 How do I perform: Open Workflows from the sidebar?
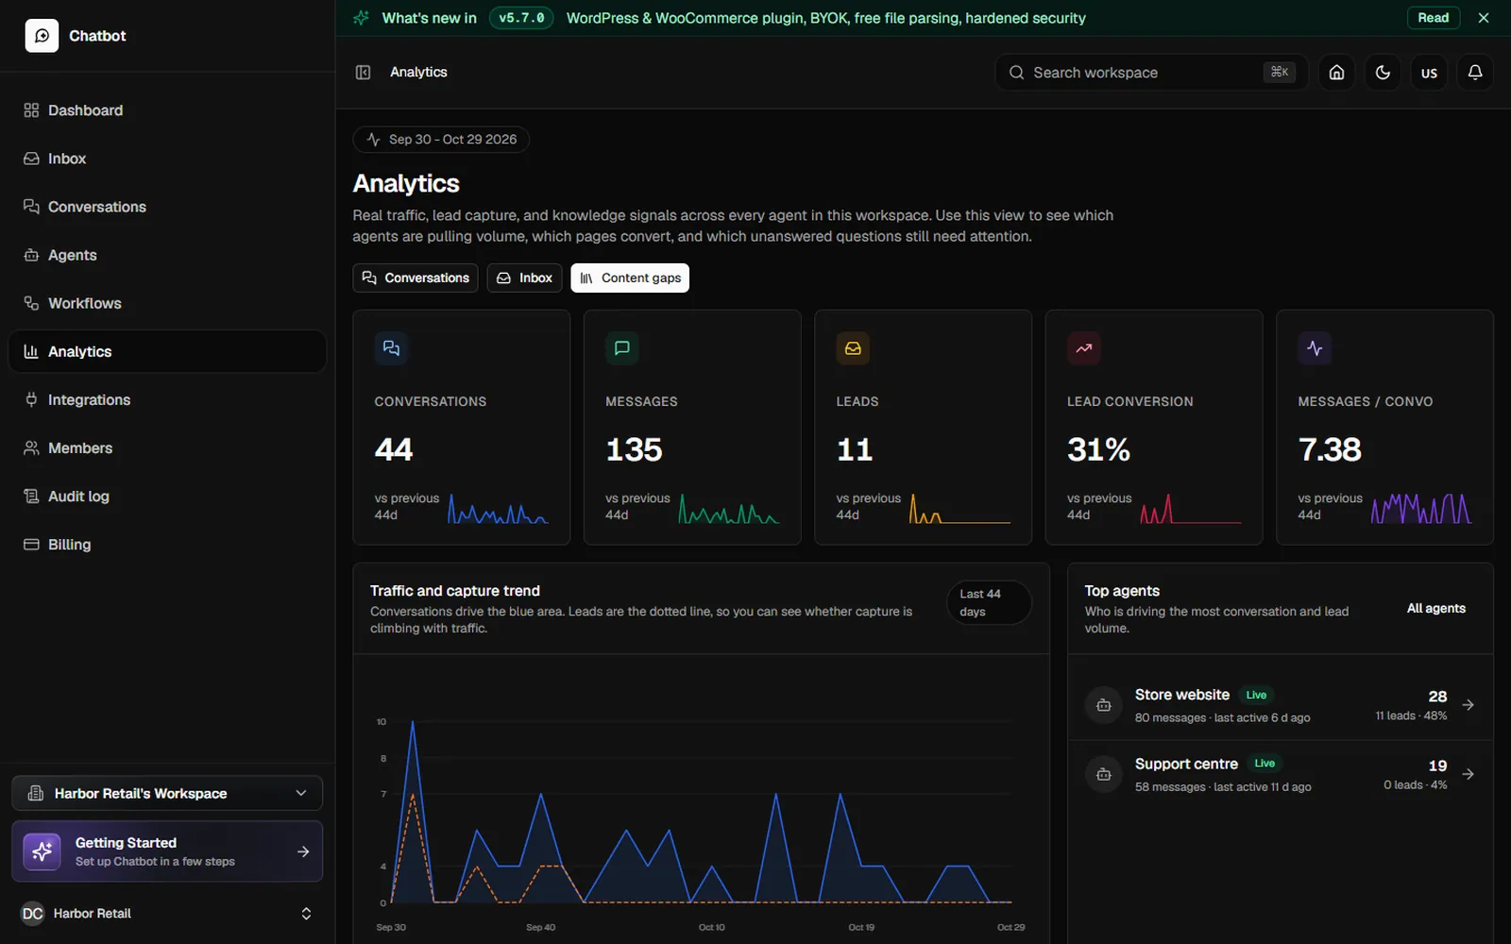(x=167, y=303)
